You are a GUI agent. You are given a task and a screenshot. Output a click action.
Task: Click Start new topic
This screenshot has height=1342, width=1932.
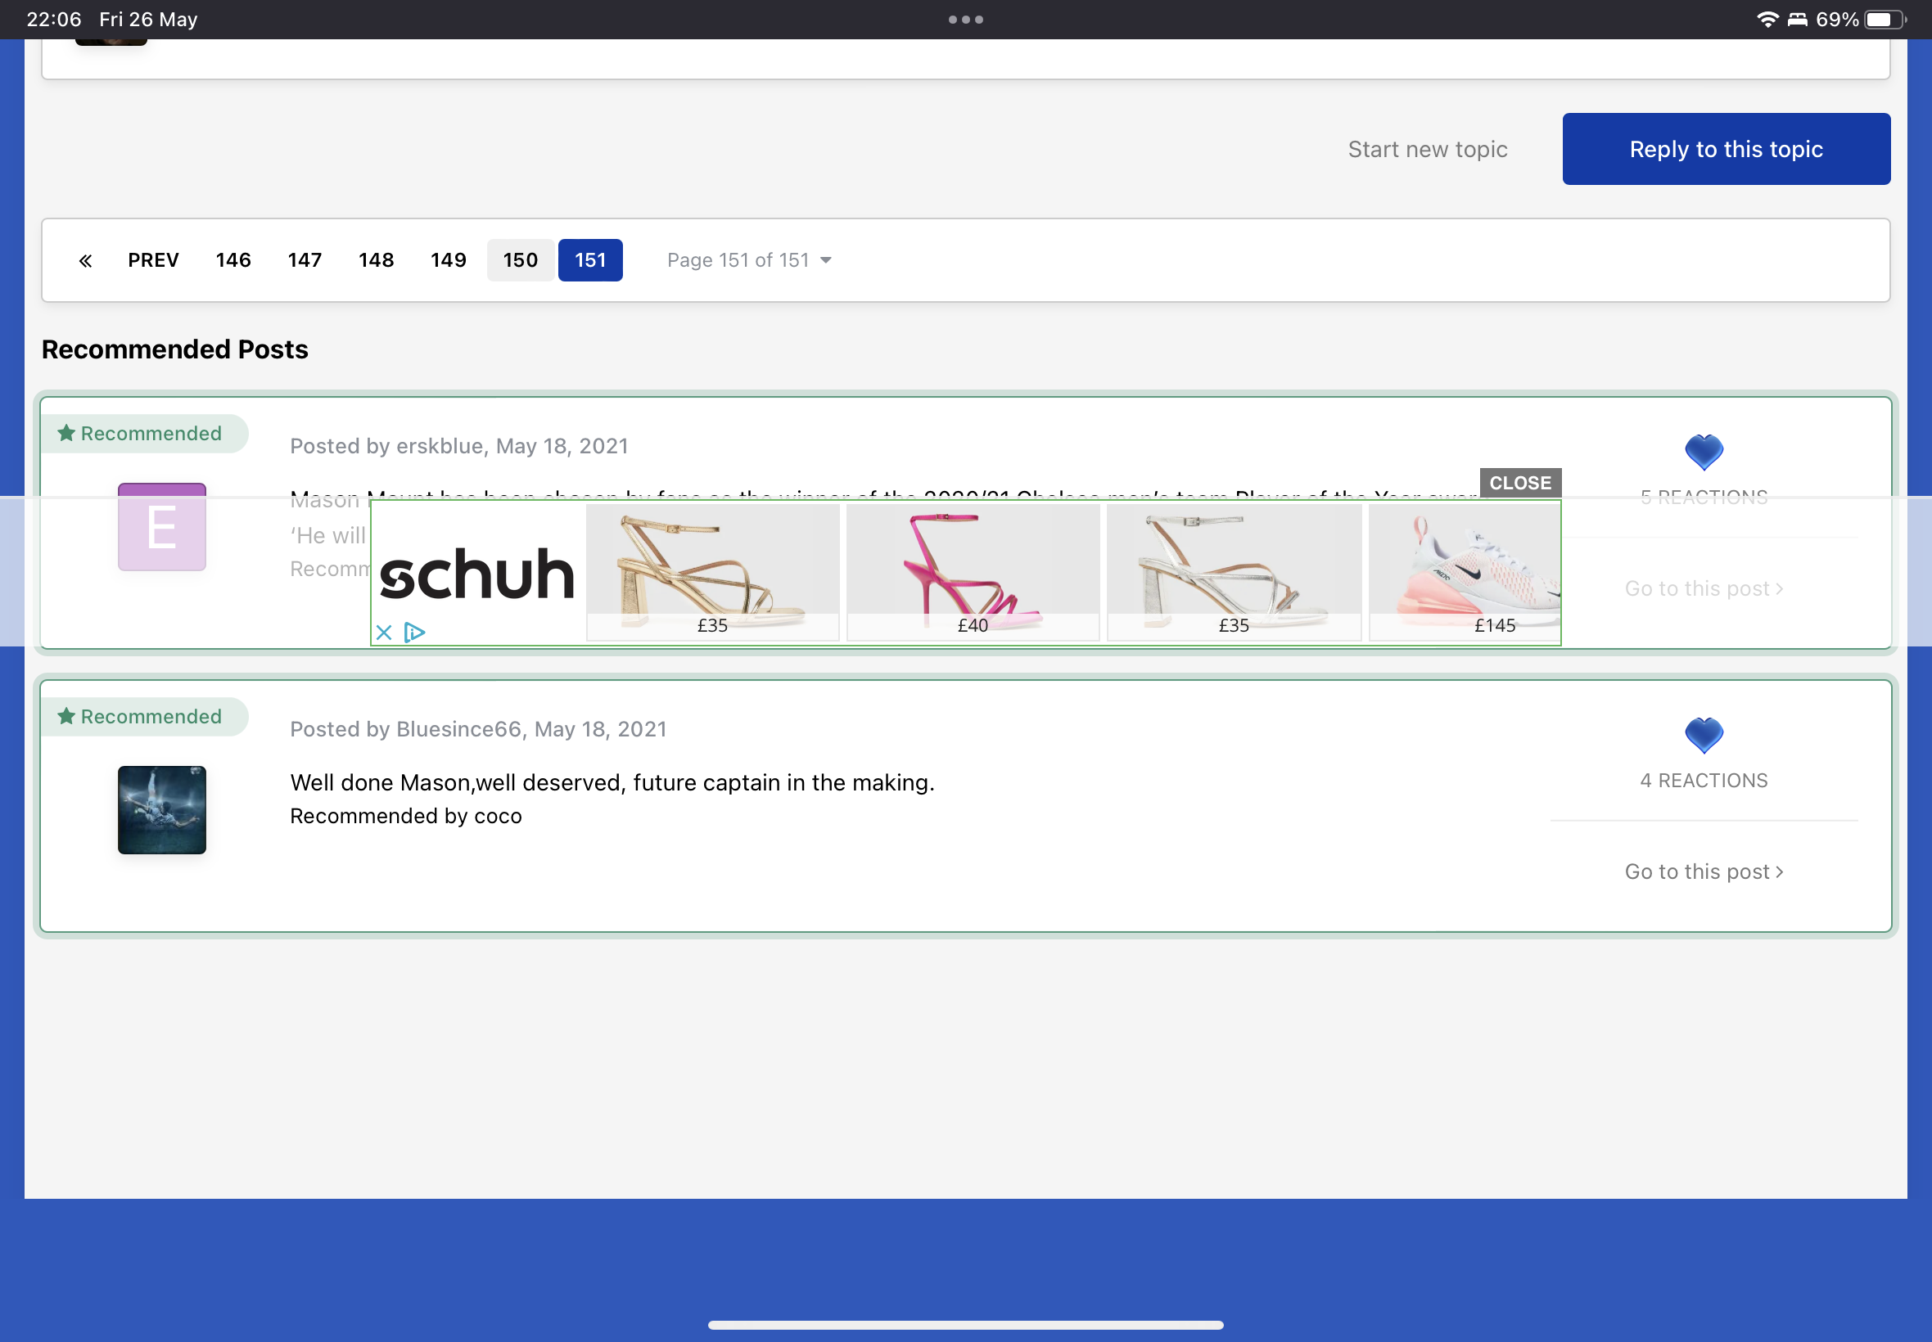(1428, 149)
